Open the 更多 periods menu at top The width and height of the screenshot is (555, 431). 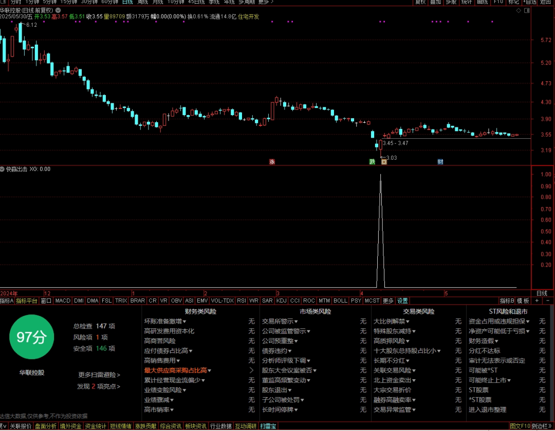(x=266, y=2)
